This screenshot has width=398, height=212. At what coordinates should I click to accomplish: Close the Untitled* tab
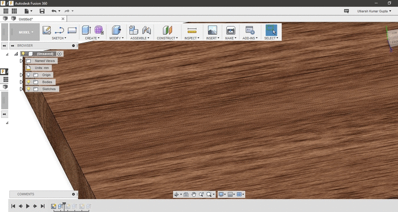click(63, 19)
